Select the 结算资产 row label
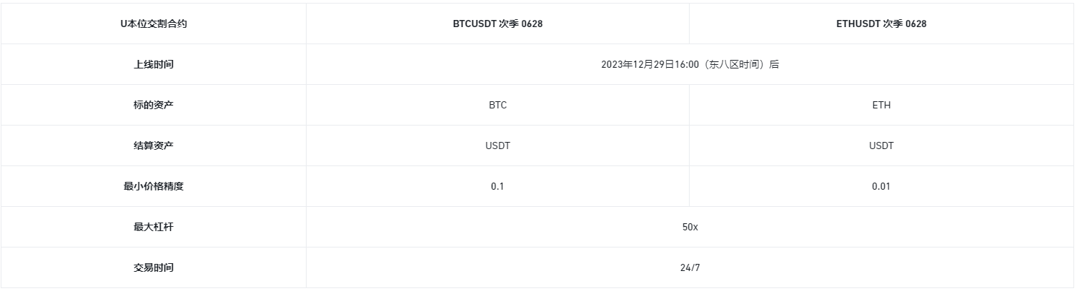 (154, 145)
